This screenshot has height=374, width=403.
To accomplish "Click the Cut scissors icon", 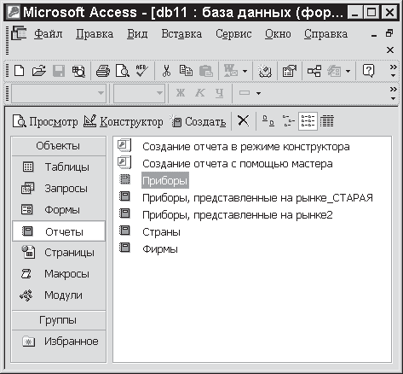I will tap(167, 70).
